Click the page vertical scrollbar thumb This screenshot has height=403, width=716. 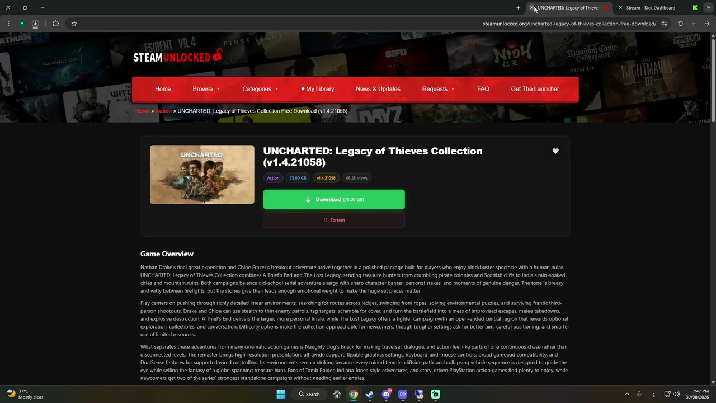(x=713, y=80)
